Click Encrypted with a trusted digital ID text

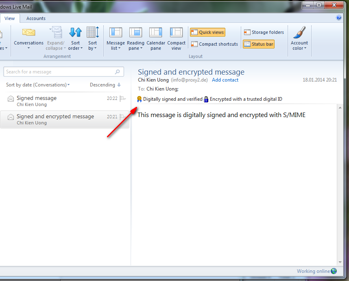point(246,99)
